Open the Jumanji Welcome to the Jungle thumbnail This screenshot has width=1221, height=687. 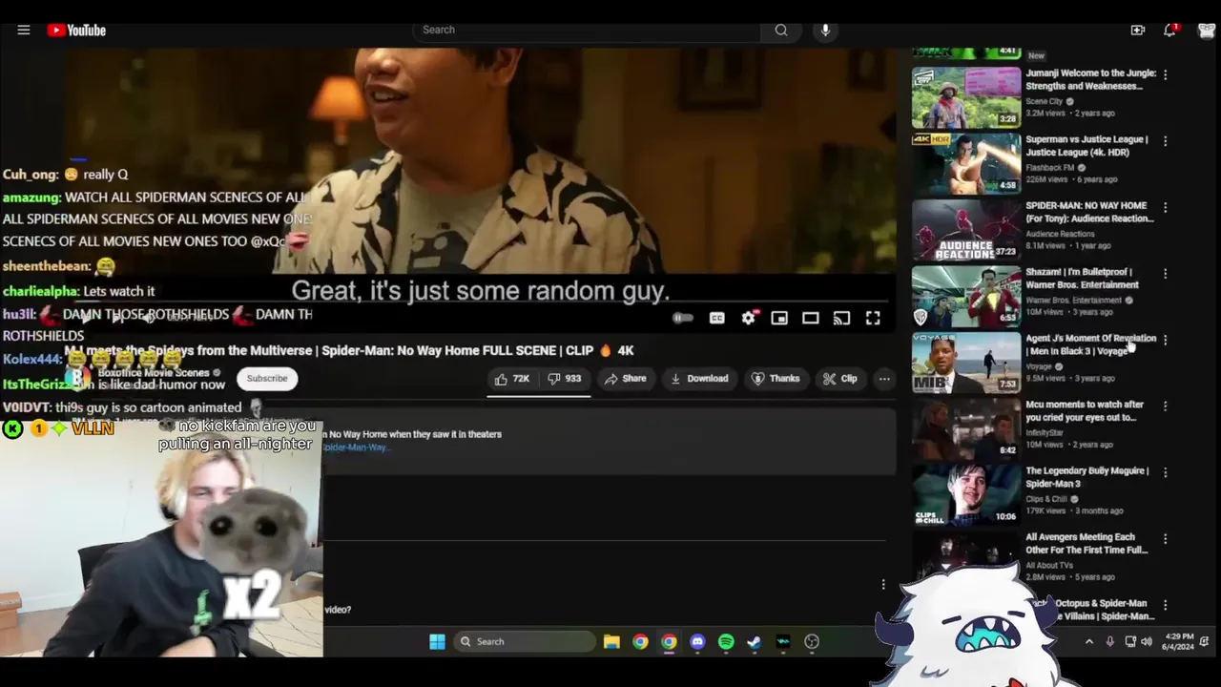[x=966, y=98]
